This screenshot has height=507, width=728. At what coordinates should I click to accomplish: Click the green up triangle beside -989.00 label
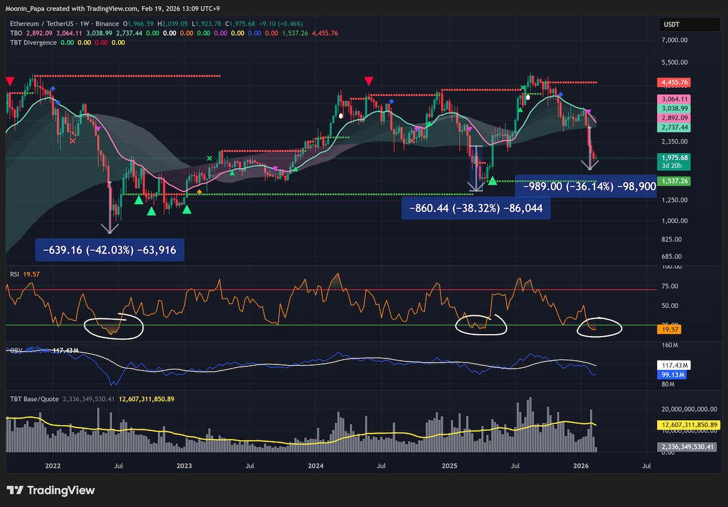tap(493, 181)
